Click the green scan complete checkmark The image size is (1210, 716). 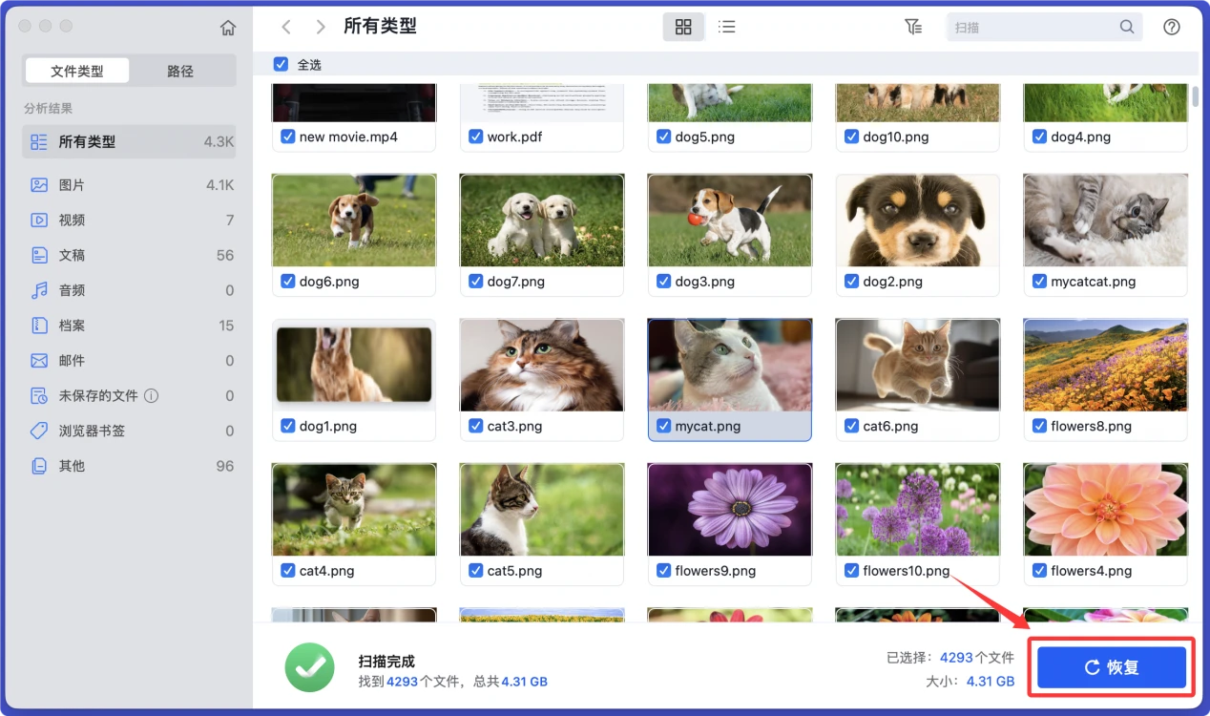pyautogui.click(x=309, y=669)
